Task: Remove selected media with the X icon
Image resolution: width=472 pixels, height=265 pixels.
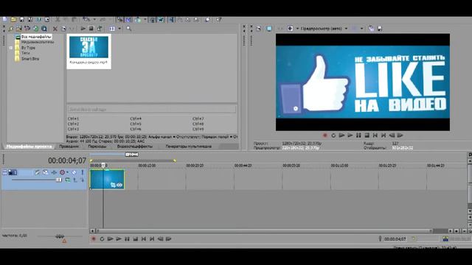Action: tap(55, 29)
